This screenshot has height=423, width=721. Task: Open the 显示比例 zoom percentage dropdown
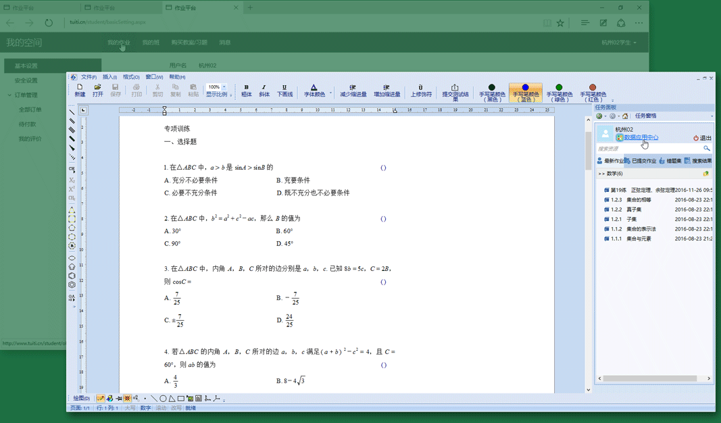coord(224,87)
